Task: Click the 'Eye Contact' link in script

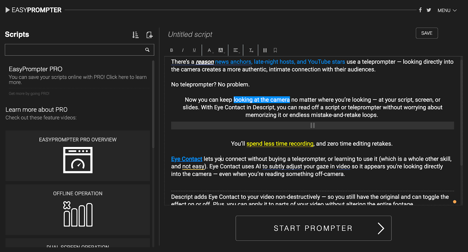Action: click(x=187, y=159)
